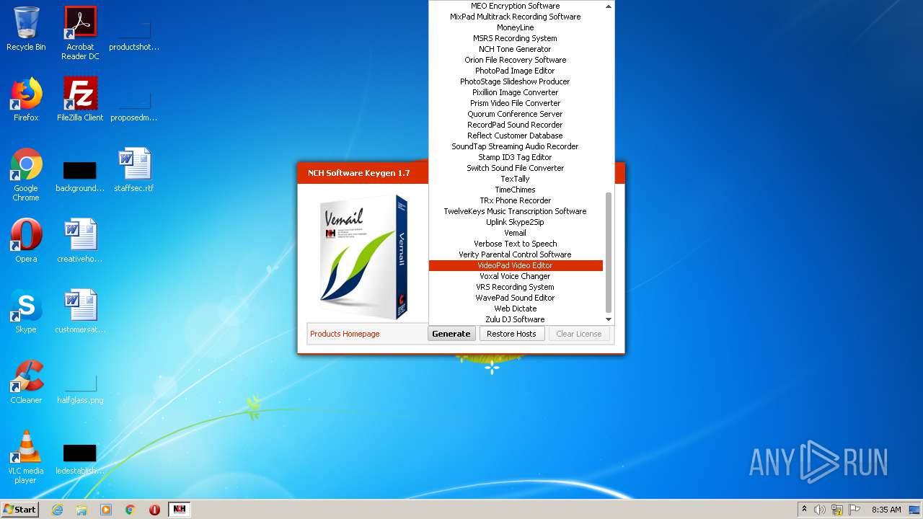Select productshot... desktop file
The image size is (923, 519).
(x=134, y=36)
